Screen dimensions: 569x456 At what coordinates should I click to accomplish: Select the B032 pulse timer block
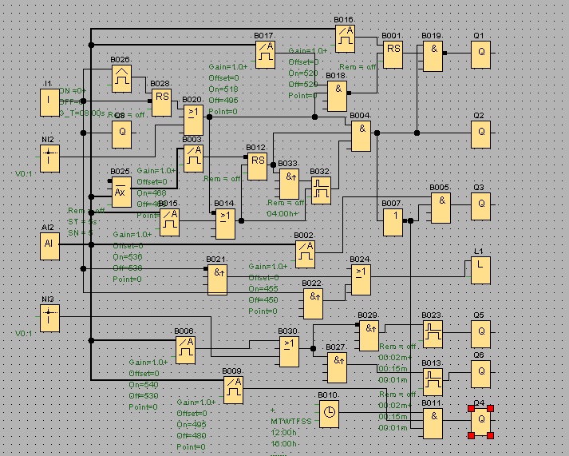(x=321, y=190)
